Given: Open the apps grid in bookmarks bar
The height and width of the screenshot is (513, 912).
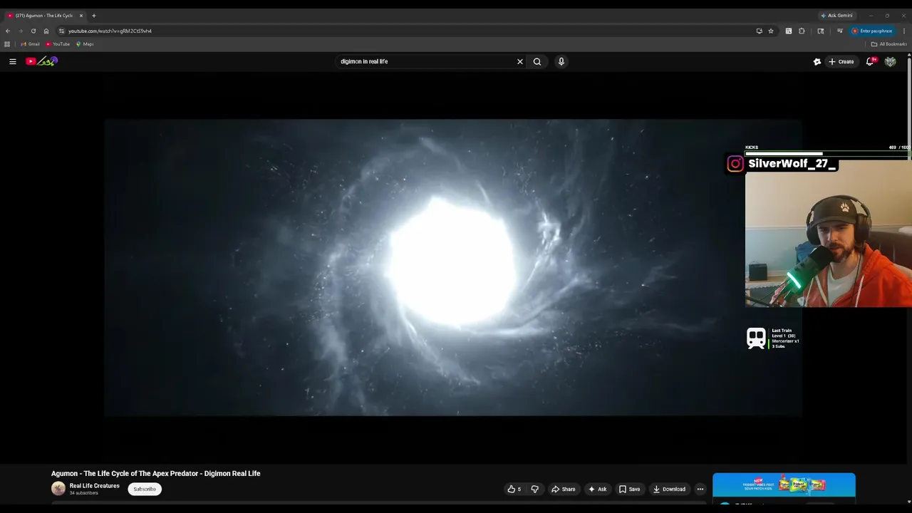Looking at the screenshot, I should coord(7,44).
